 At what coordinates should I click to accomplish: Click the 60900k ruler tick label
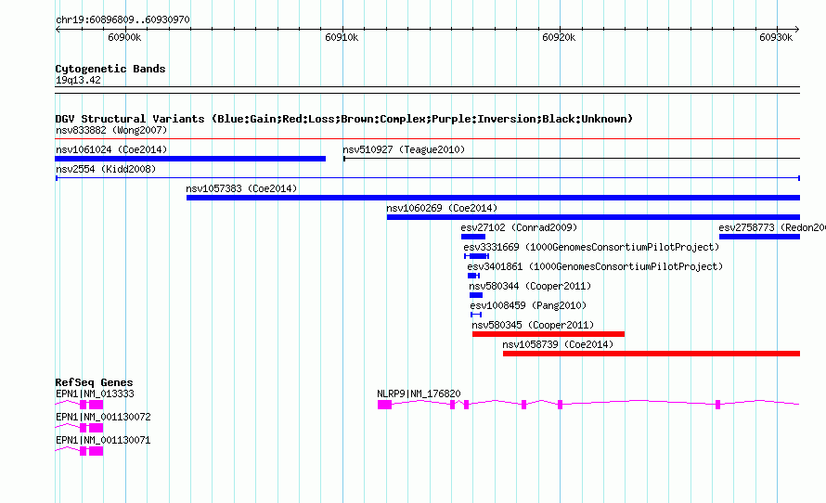point(124,37)
